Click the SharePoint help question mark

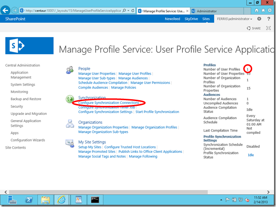pos(268,19)
